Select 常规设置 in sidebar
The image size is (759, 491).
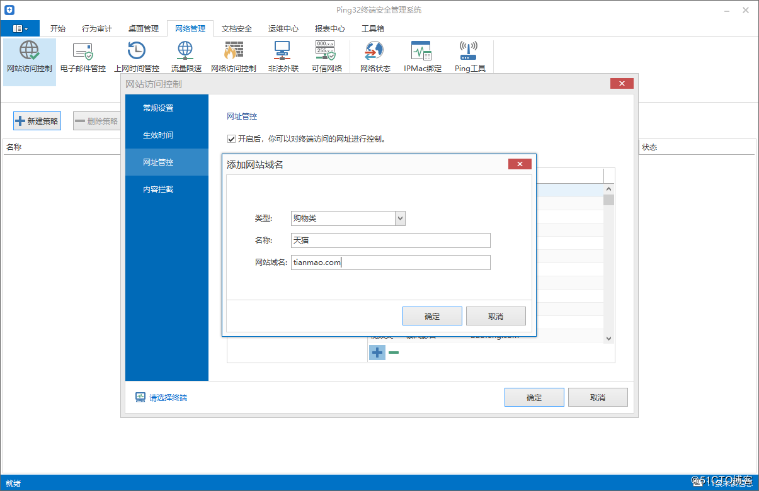(x=167, y=108)
